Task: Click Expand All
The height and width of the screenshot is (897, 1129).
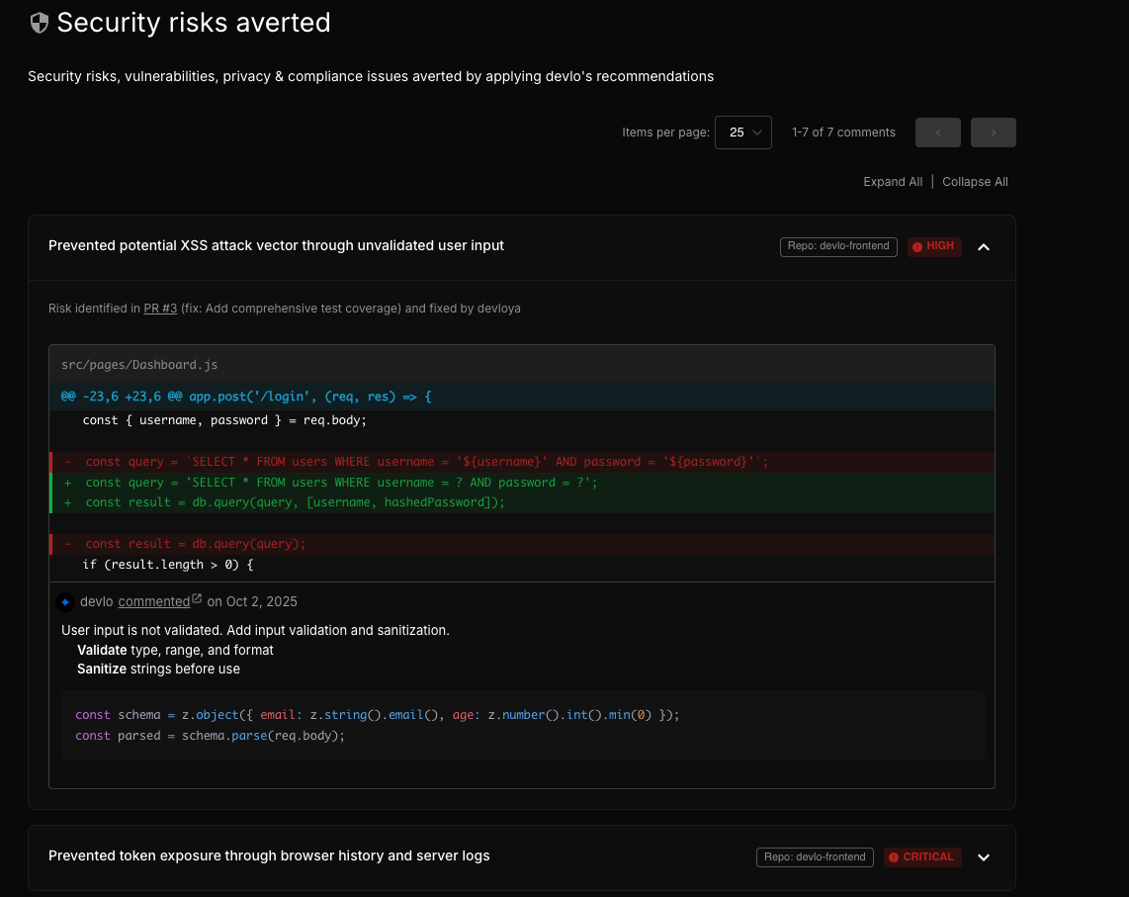Action: (893, 182)
